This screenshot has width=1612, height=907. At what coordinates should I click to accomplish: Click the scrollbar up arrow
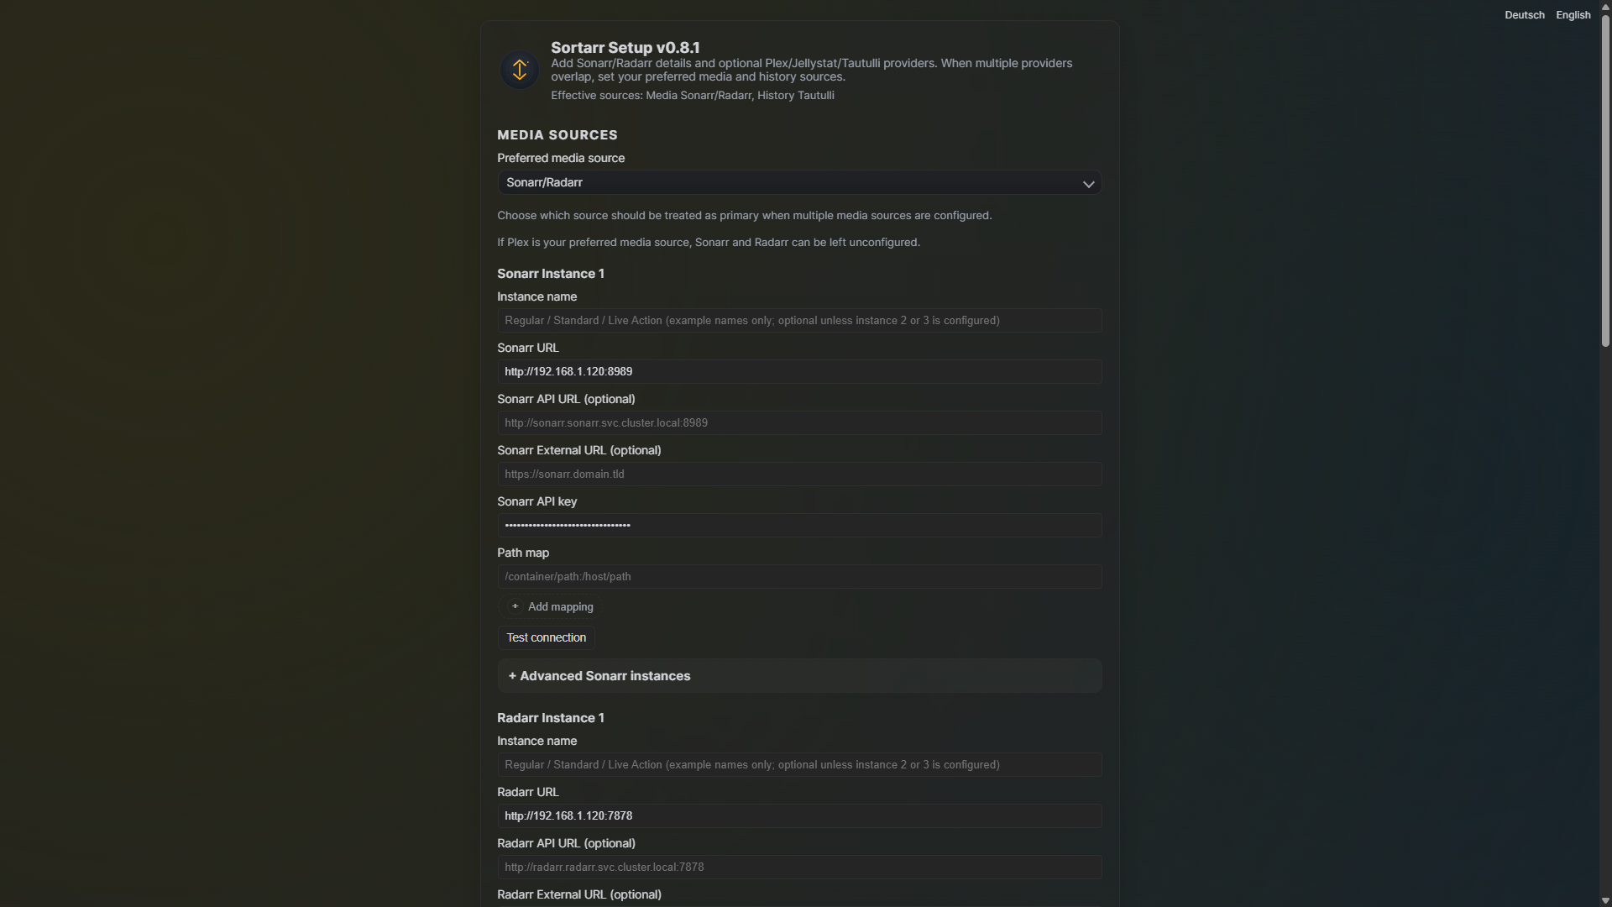pos(1604,7)
